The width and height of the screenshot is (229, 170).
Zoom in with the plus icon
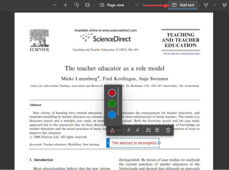tap(66, 5)
